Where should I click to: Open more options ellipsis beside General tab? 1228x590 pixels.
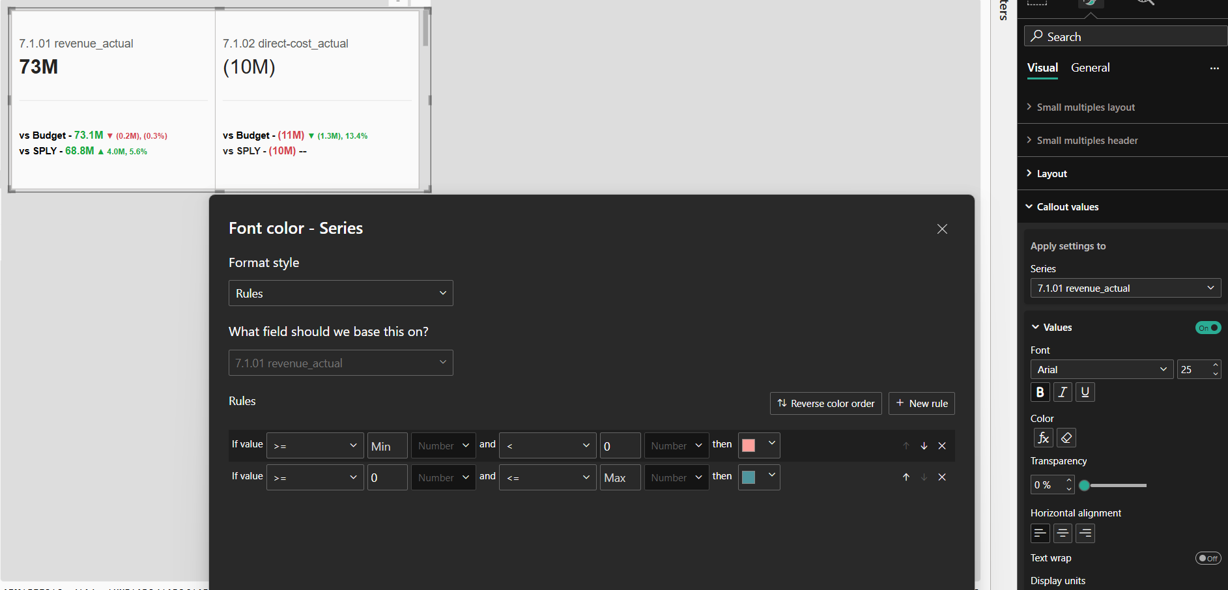pyautogui.click(x=1214, y=68)
